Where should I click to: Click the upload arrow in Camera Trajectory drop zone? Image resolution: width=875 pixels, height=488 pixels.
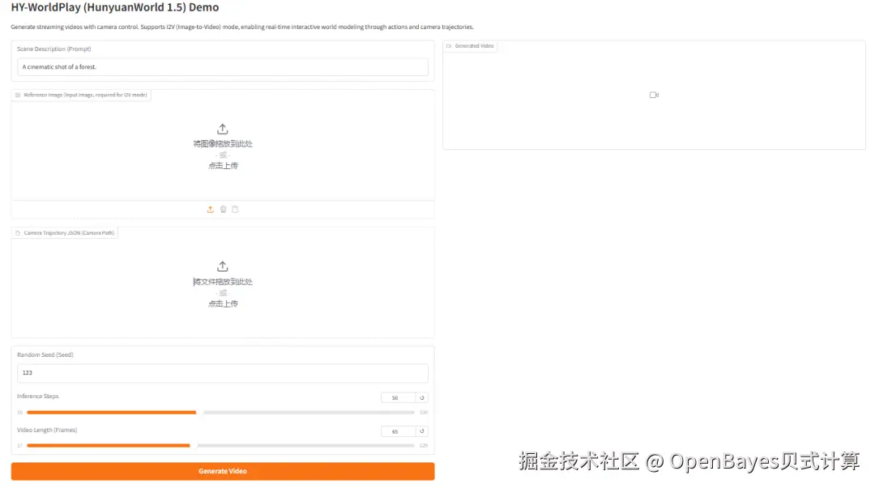pos(223,266)
